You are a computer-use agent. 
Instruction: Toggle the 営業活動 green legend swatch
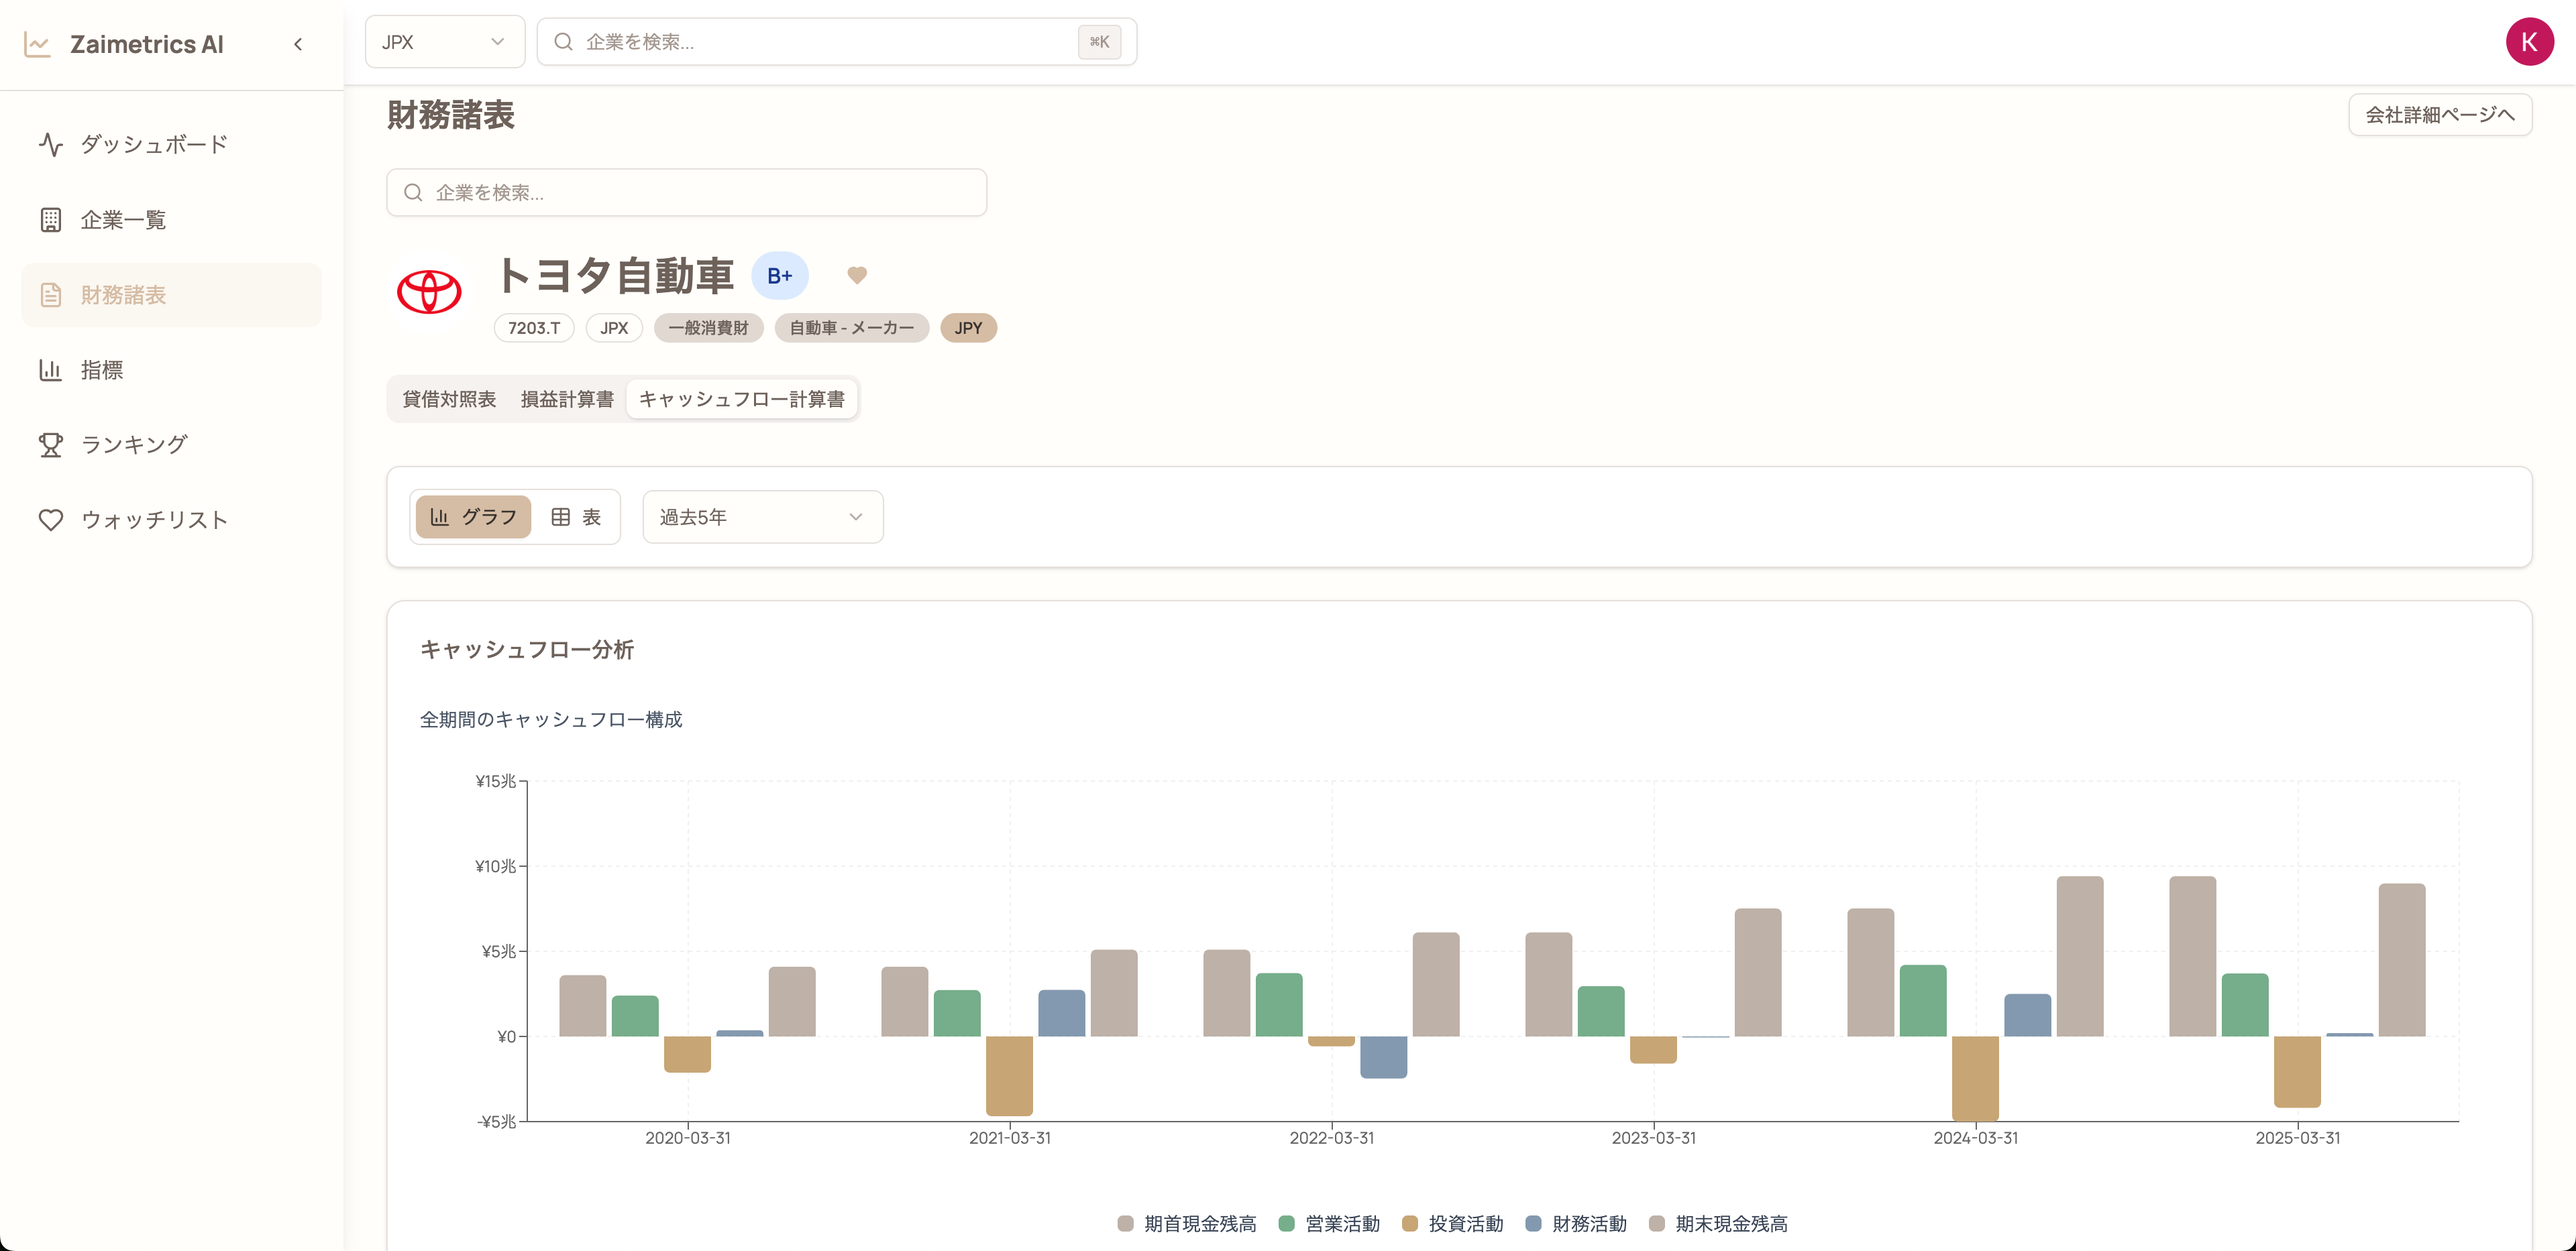[x=1287, y=1223]
